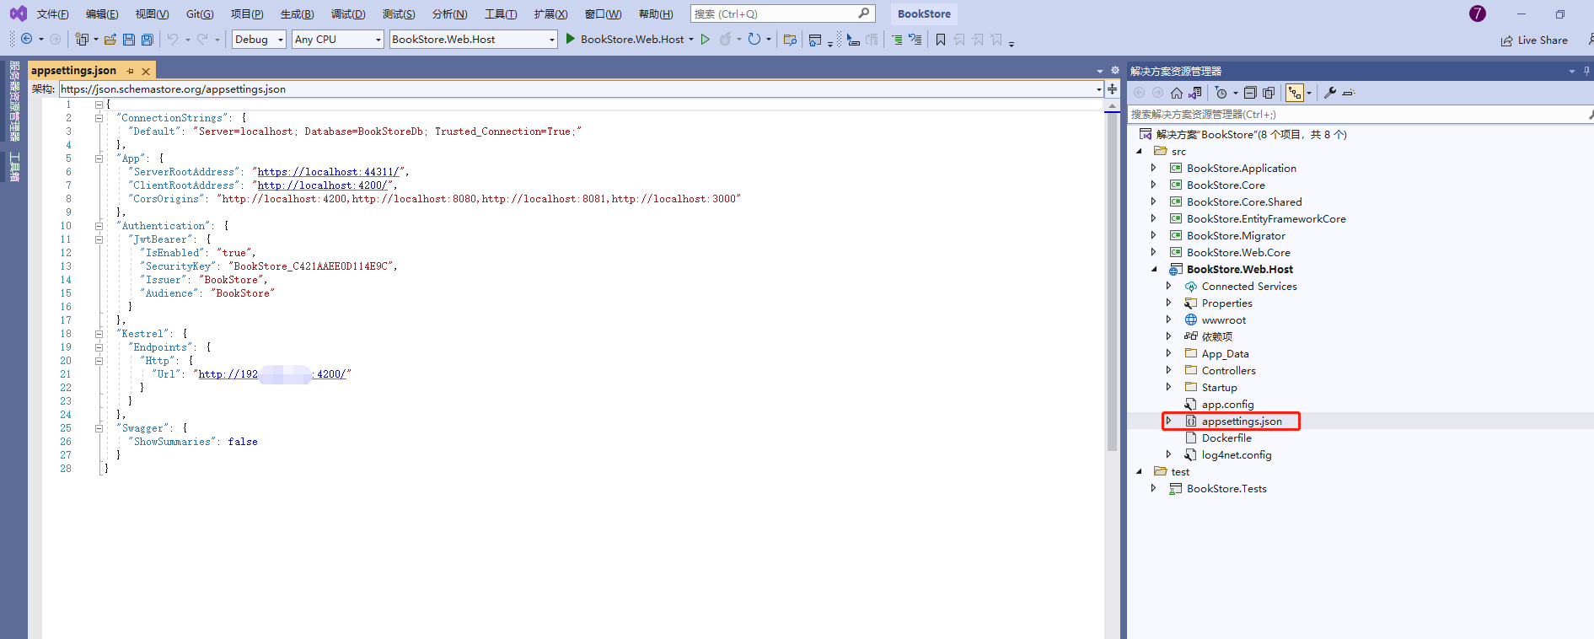Collapse the BookStore.Web.Host project node

pyautogui.click(x=1154, y=269)
